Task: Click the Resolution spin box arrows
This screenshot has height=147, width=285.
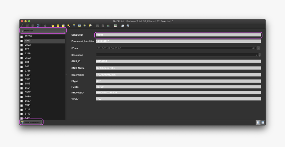Action: click(x=259, y=55)
